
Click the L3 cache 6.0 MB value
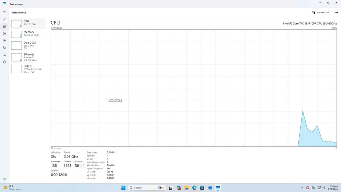click(110, 178)
